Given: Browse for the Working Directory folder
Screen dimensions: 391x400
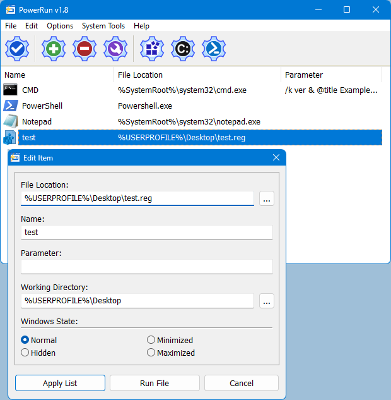Looking at the screenshot, I should 267,301.
